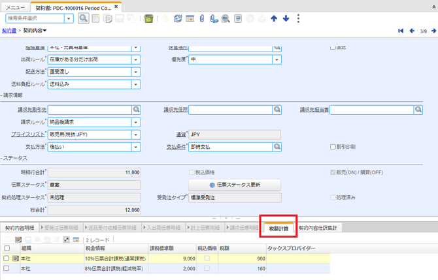Refresh the record with the toolbar icon
Screen dimensions: 438x280
(178, 18)
